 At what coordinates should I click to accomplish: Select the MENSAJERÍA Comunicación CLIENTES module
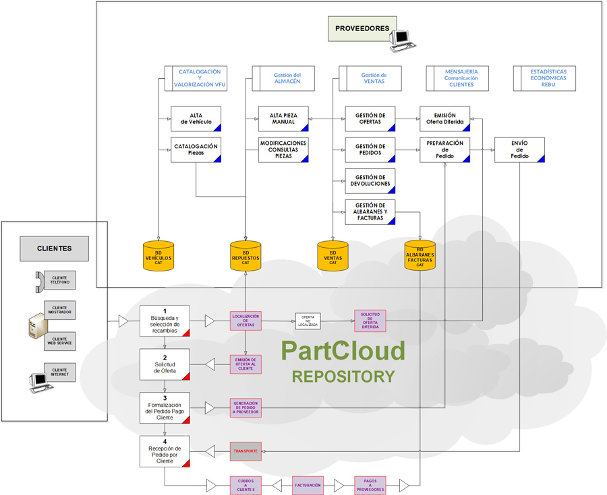[x=457, y=78]
